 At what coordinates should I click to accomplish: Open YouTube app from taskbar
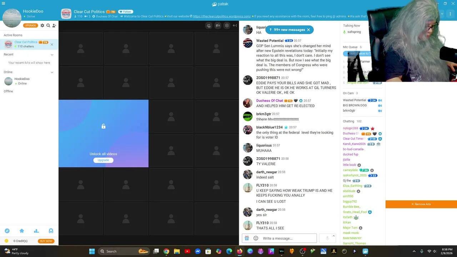187,251
